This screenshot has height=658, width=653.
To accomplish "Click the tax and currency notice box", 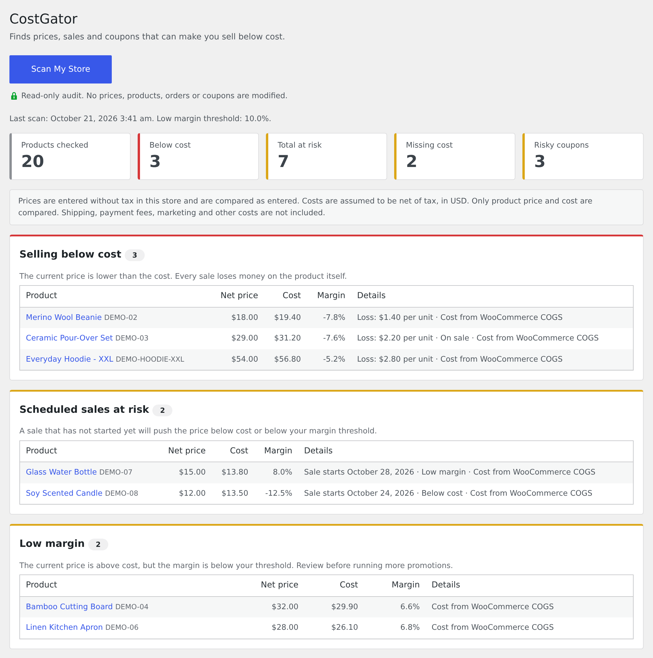I will click(x=326, y=207).
